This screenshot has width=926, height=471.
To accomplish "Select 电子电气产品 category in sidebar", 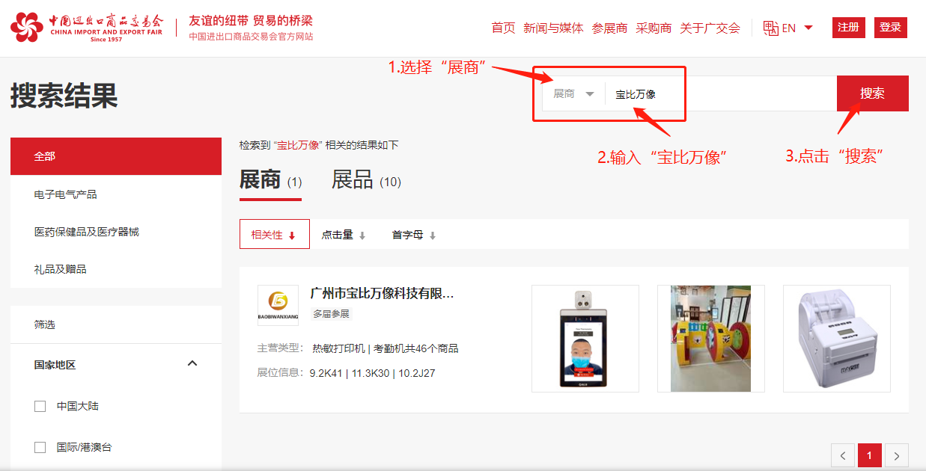I will pos(65,194).
